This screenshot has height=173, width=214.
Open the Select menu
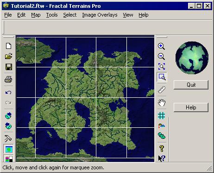click(x=70, y=15)
